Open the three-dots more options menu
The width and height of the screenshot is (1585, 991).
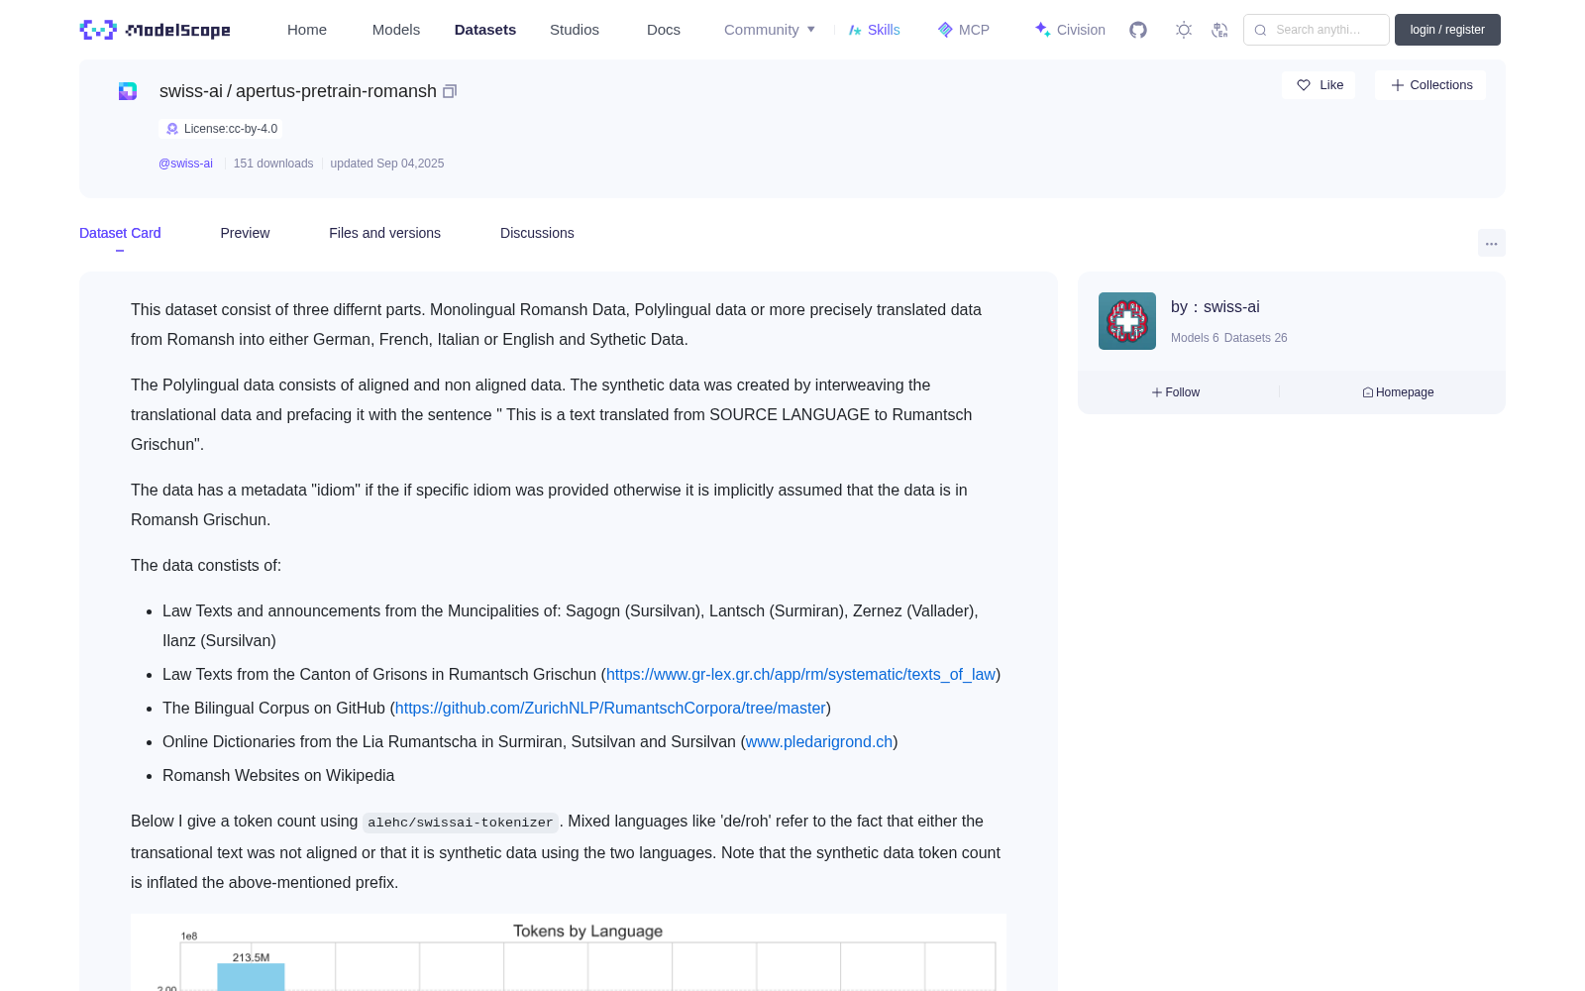[x=1491, y=243]
